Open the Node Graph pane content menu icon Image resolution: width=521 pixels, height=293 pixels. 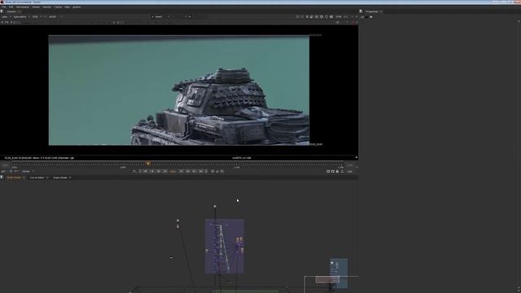pyautogui.click(x=2, y=177)
